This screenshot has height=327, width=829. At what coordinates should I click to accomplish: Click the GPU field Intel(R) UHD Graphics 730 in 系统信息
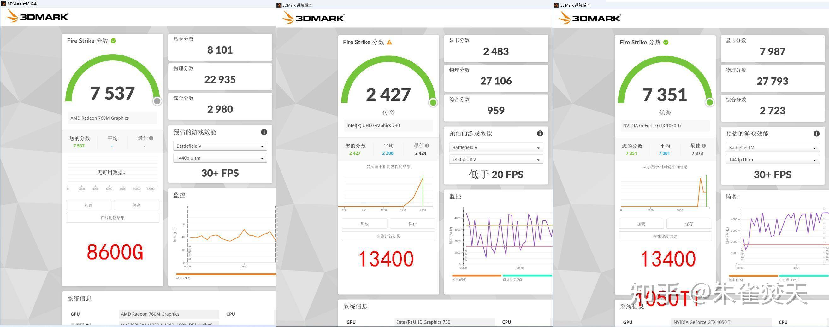point(445,322)
